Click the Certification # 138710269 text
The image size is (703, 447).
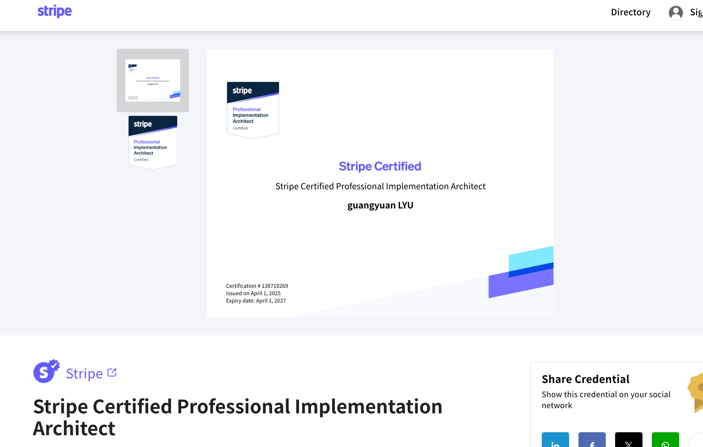tap(257, 286)
